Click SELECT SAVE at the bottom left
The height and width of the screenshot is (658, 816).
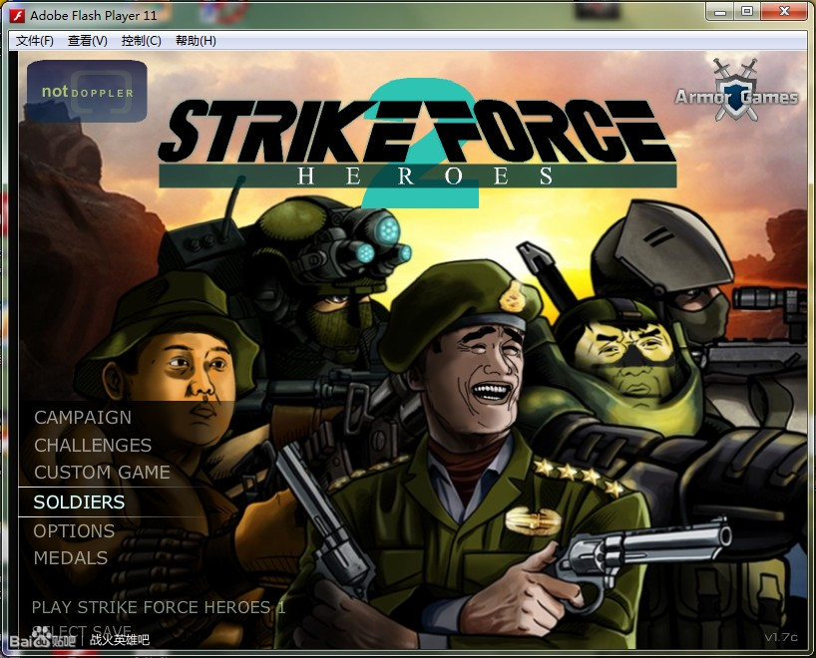[82, 631]
